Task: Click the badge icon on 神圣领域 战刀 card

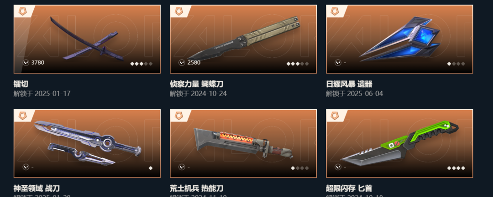Action: point(23,116)
